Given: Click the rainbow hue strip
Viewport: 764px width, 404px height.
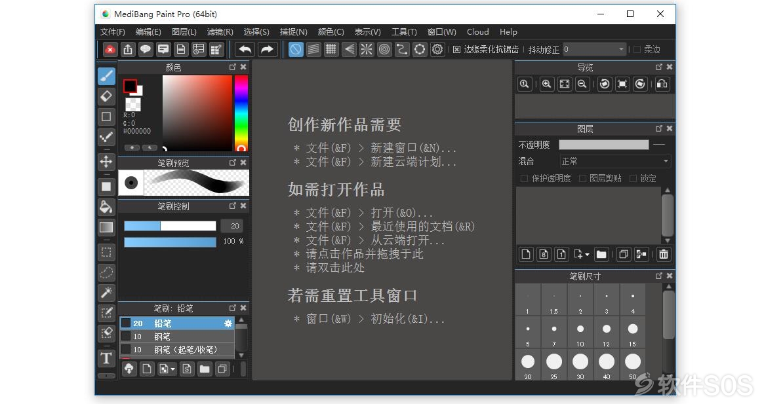Looking at the screenshot, I should [x=241, y=113].
